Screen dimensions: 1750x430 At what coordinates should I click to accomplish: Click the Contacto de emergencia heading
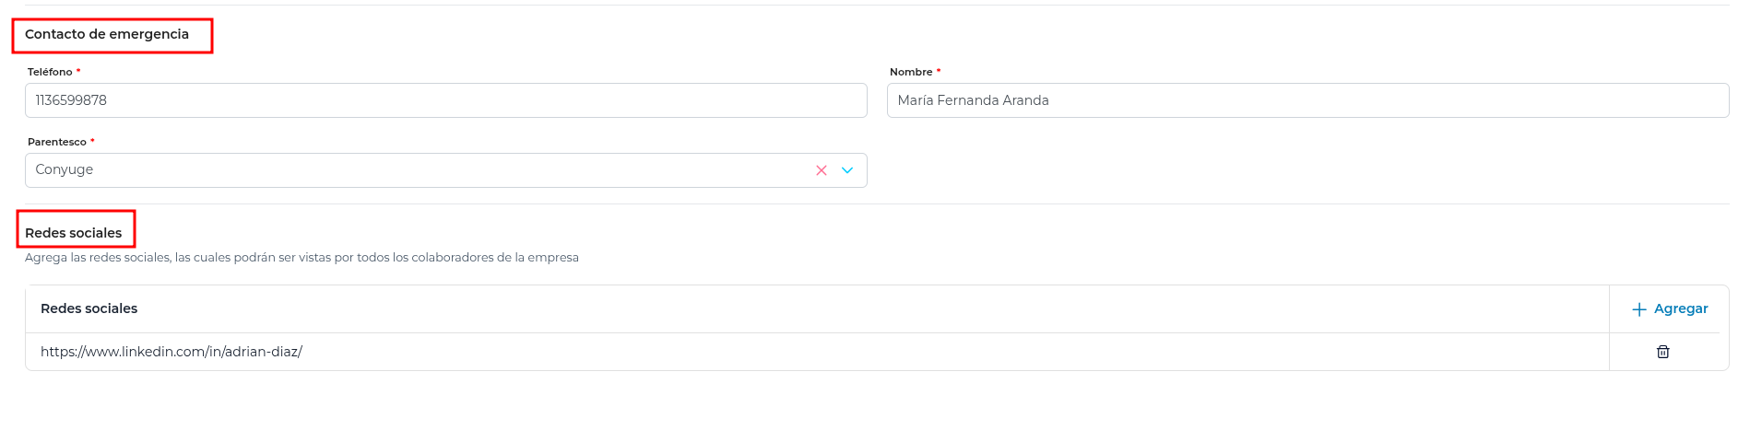click(107, 34)
